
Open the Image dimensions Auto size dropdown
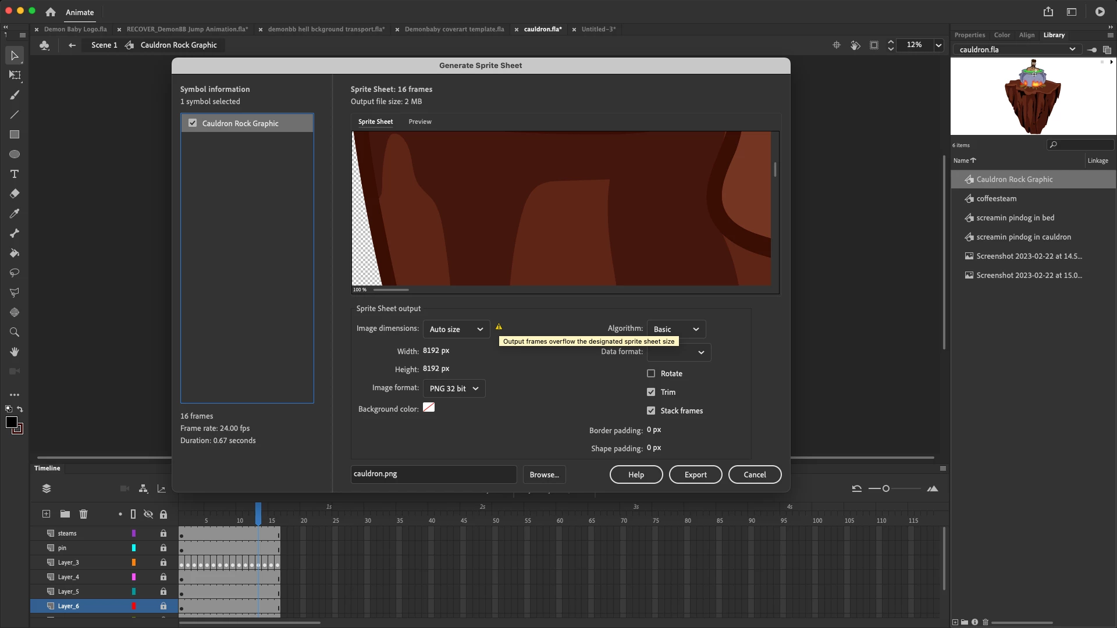point(456,329)
